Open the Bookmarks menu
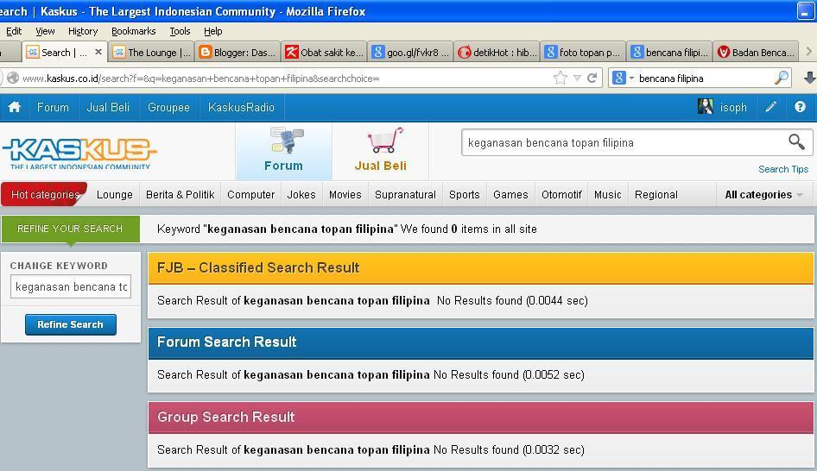This screenshot has height=471, width=817. pyautogui.click(x=133, y=31)
